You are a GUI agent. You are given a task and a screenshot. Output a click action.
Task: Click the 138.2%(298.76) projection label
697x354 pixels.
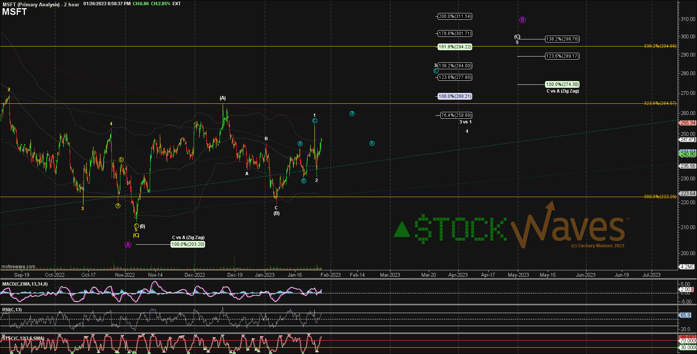[562, 39]
